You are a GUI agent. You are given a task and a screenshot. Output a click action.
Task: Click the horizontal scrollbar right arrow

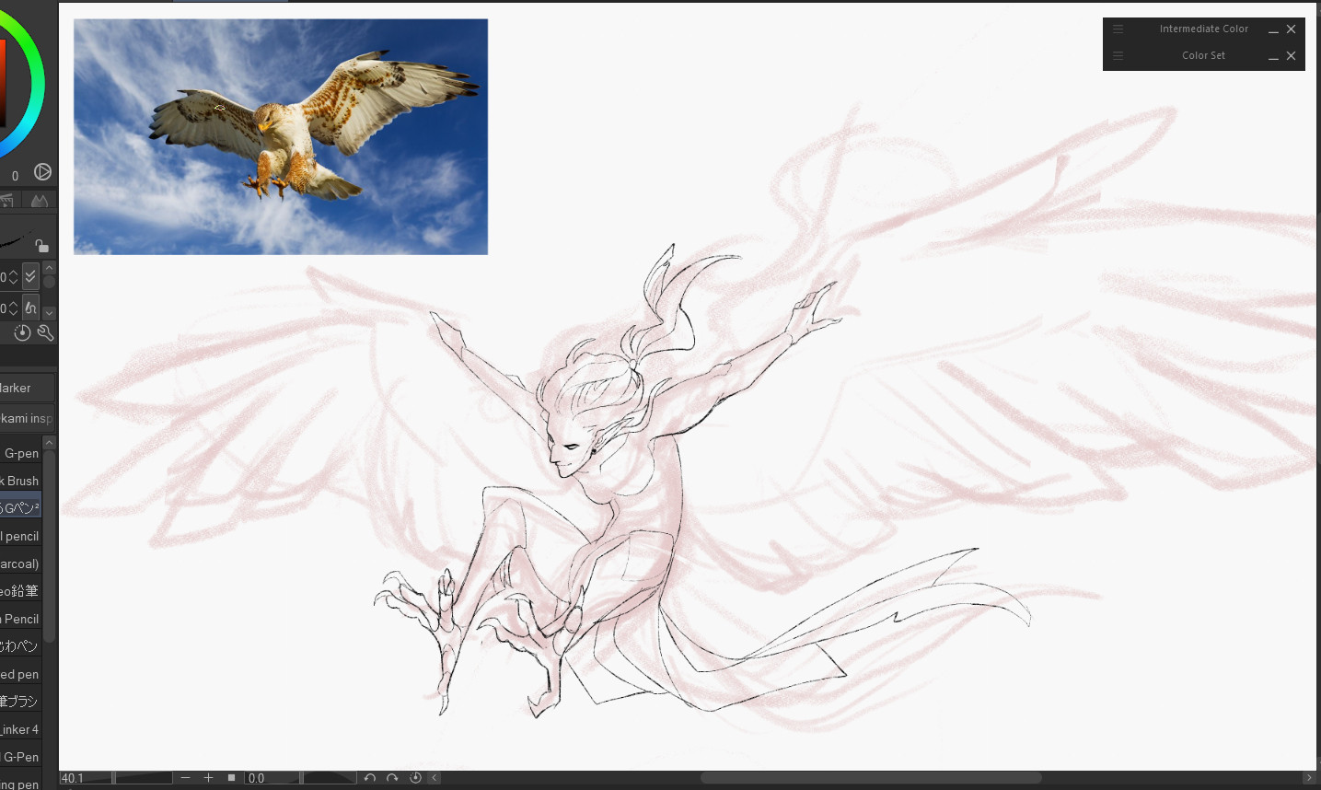coord(1309,778)
